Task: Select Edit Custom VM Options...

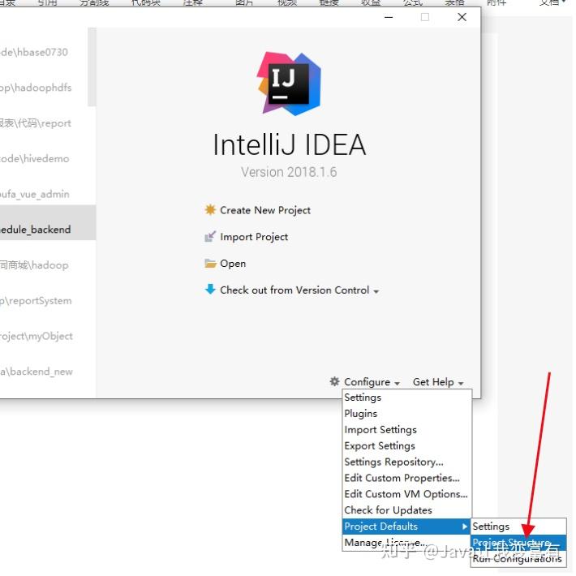Action: (x=406, y=494)
